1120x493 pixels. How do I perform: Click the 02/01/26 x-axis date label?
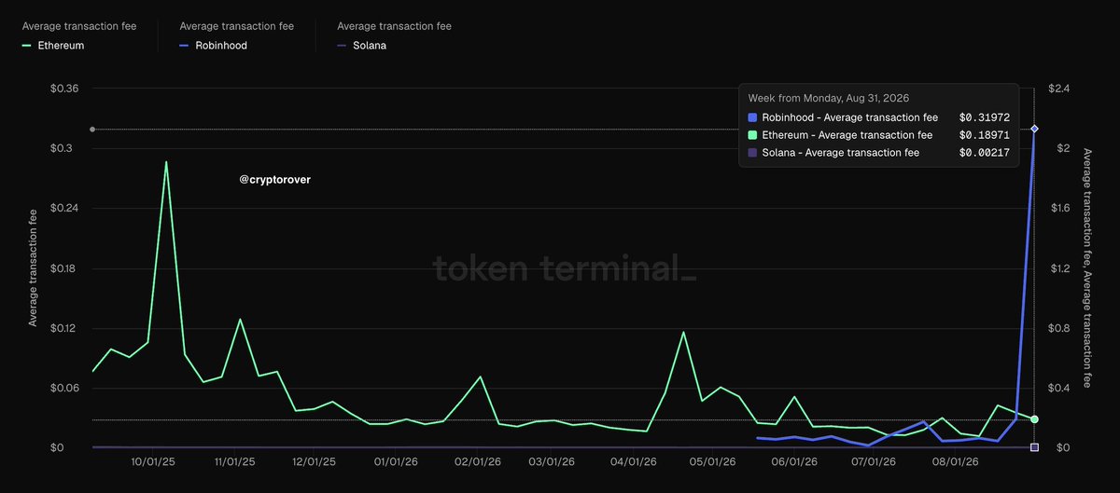(477, 461)
